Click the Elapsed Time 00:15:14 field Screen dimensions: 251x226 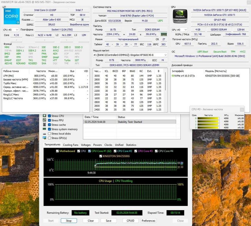click(x=175, y=213)
